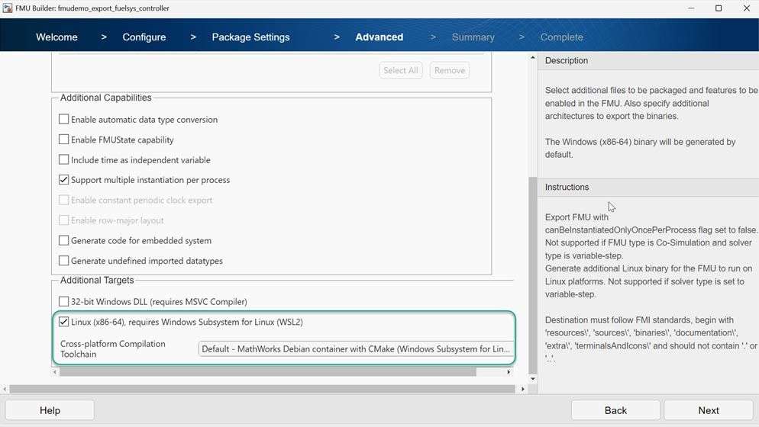This screenshot has height=427, width=759.
Task: Enable FMUState capability checkbox
Action: (64, 140)
